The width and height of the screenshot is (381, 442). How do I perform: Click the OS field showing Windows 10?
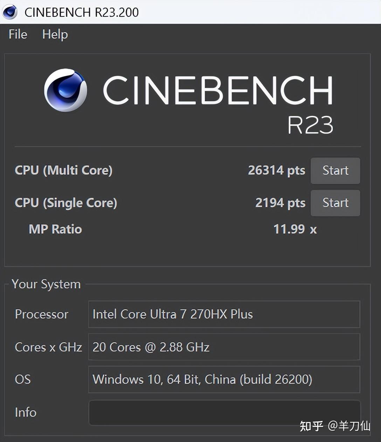(x=224, y=379)
